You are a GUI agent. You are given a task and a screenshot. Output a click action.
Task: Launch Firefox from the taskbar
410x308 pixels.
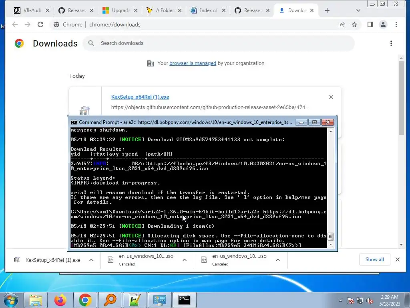click(x=60, y=300)
